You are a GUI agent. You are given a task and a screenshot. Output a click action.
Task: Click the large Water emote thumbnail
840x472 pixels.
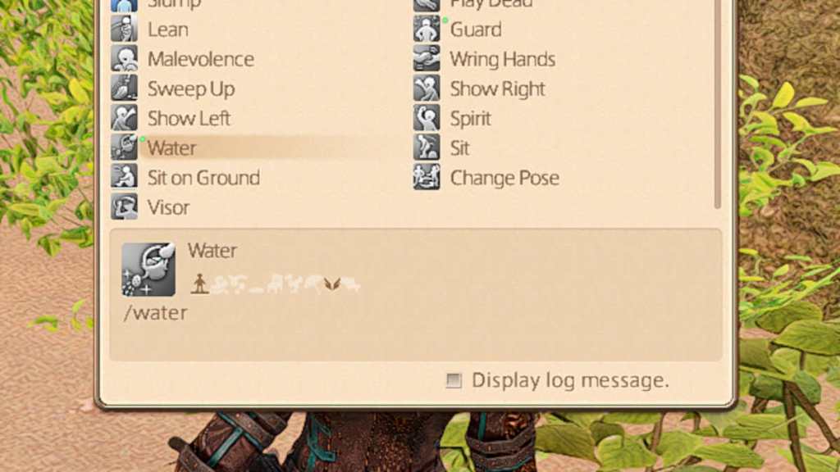(148, 269)
